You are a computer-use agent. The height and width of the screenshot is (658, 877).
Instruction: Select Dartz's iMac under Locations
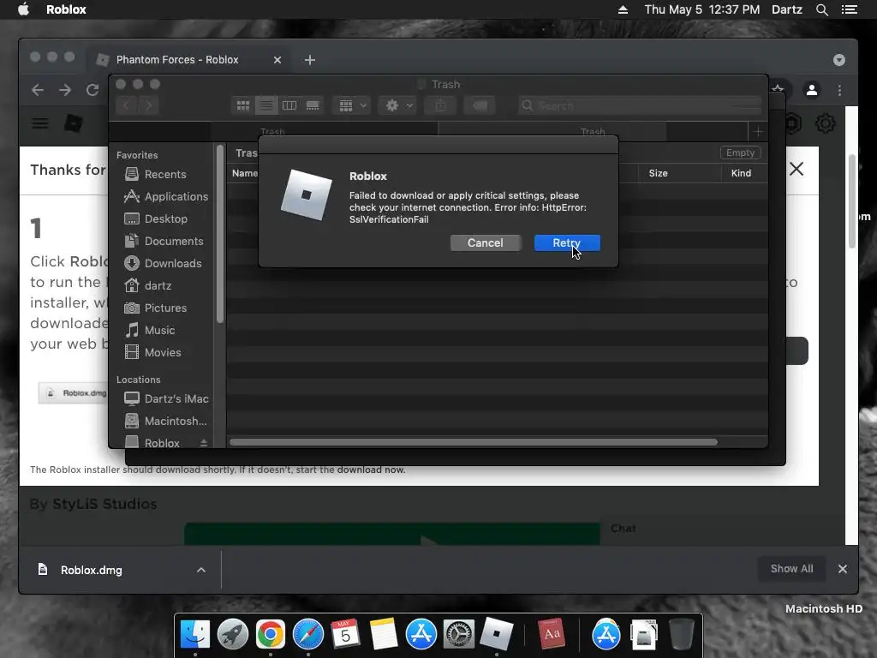(166, 399)
